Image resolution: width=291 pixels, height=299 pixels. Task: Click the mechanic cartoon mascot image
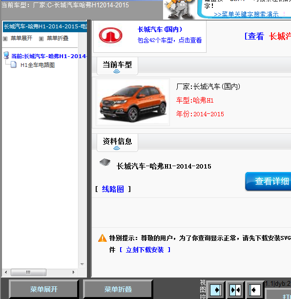(x=179, y=9)
